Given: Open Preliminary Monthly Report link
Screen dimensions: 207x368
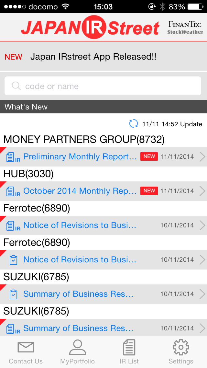Looking at the screenshot, I should [80, 156].
